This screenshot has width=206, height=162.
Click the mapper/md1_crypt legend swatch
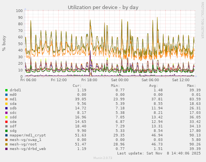coord(6,135)
